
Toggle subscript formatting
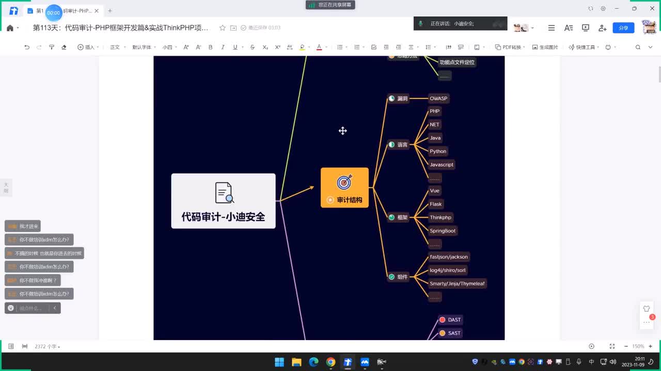(x=265, y=47)
